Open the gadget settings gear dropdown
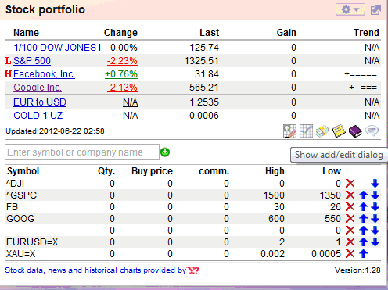This screenshot has width=388, height=290. click(350, 9)
